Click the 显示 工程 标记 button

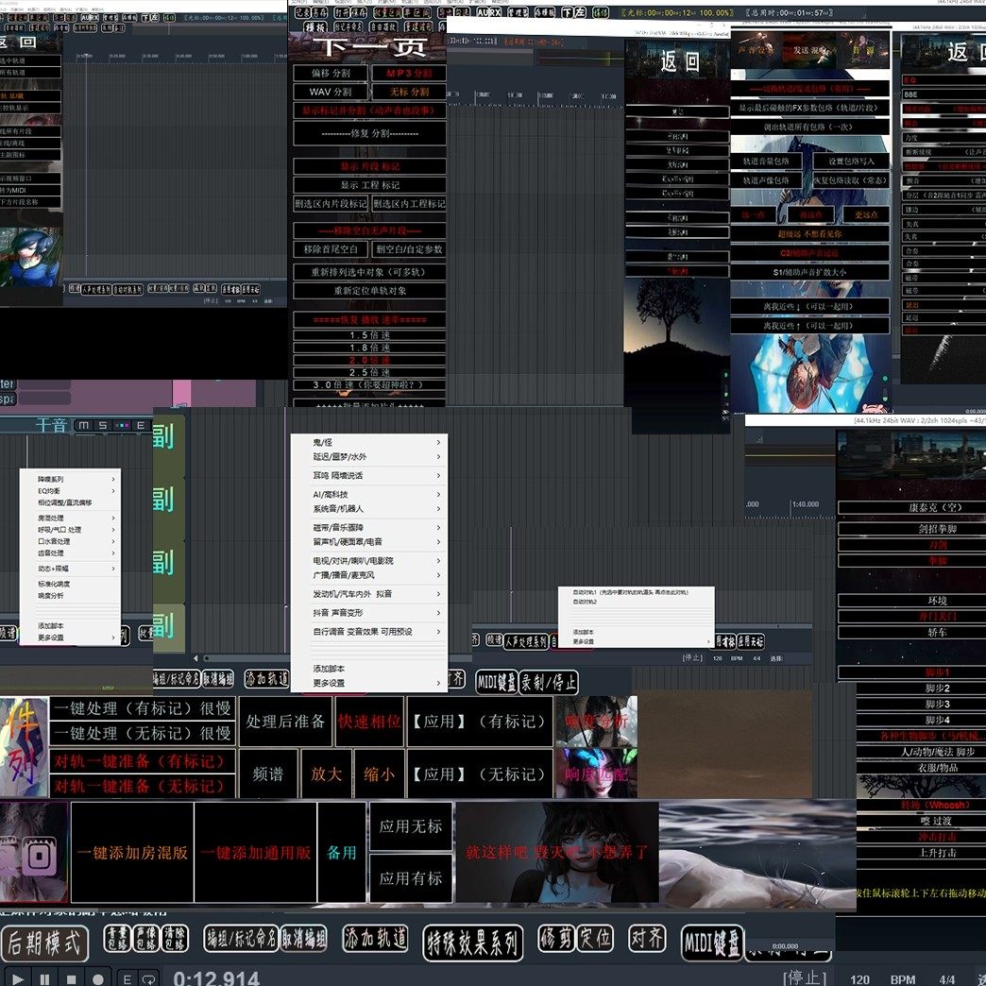pos(370,185)
